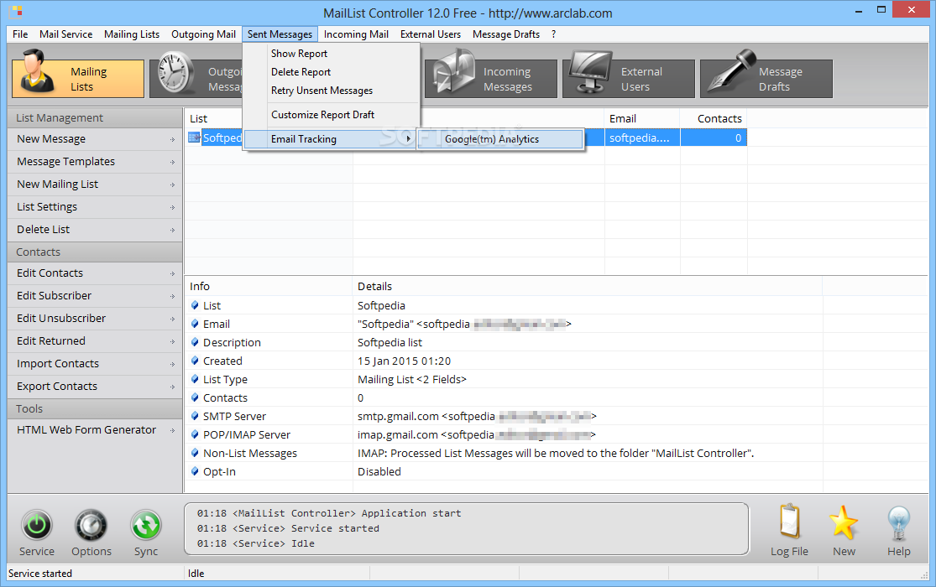Open the Export Contacts sidebar item

tap(95, 387)
